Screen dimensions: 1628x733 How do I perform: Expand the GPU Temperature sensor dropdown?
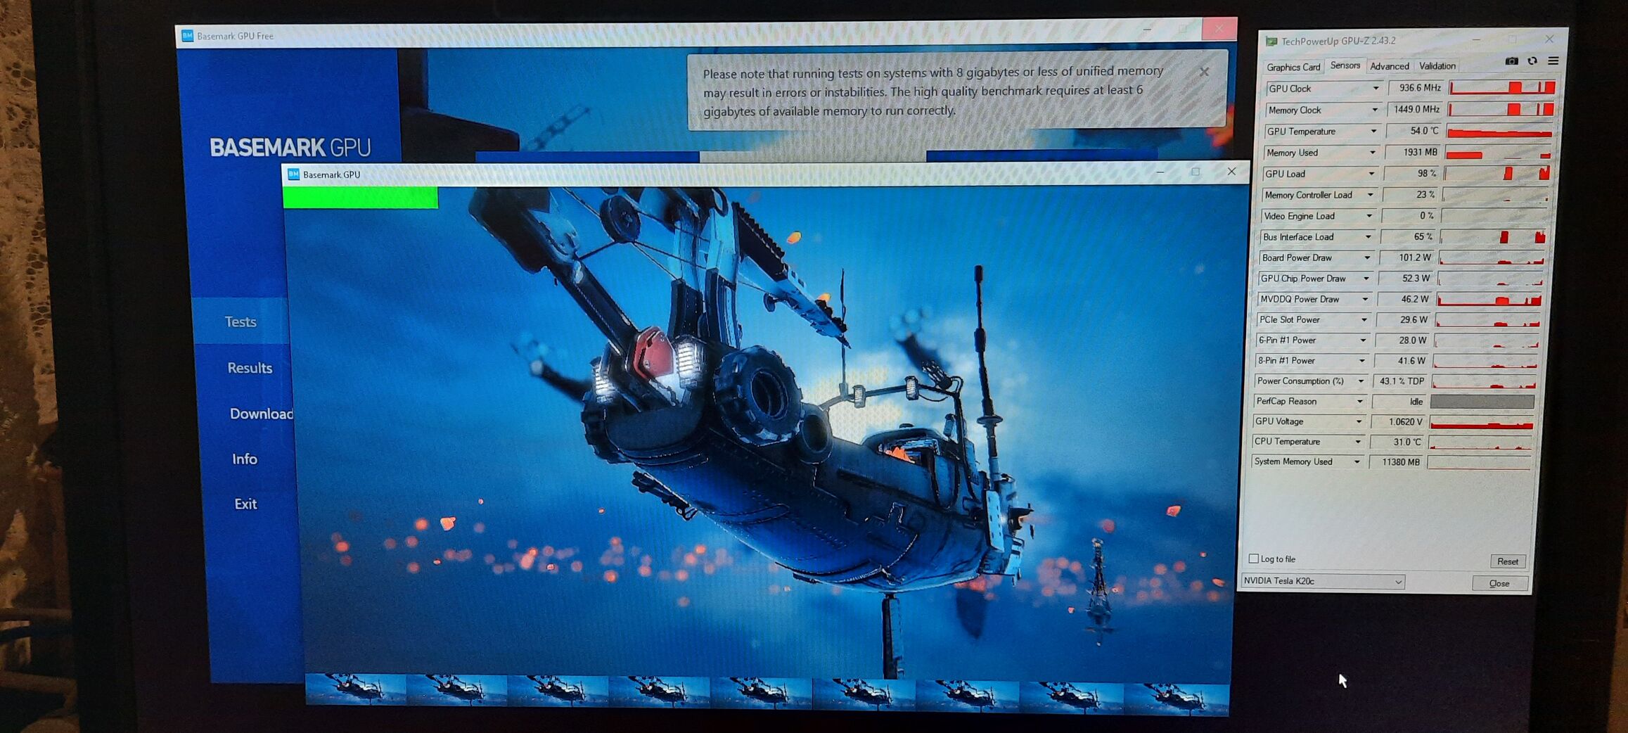pos(1373,131)
